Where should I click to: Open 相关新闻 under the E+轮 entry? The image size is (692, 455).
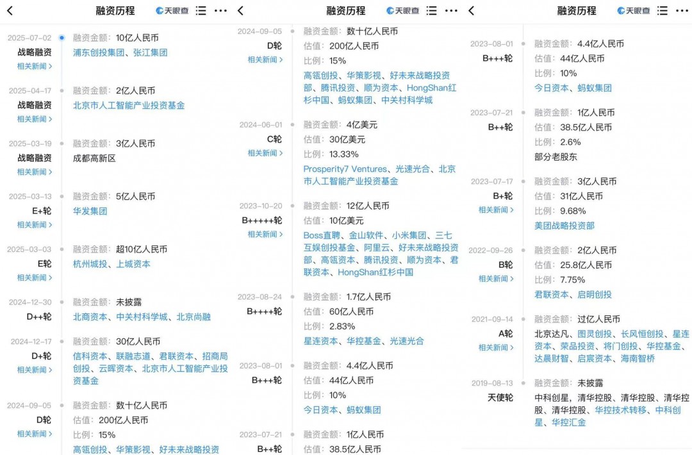35,225
